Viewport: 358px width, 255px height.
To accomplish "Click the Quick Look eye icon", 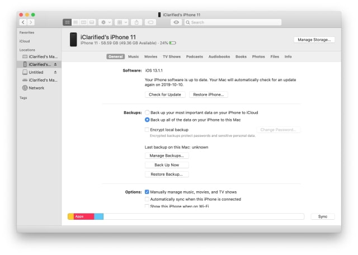I will pos(176,22).
